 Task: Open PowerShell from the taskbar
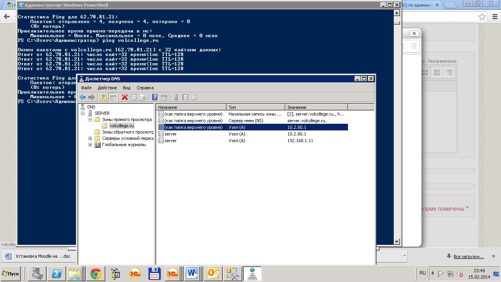point(56,273)
